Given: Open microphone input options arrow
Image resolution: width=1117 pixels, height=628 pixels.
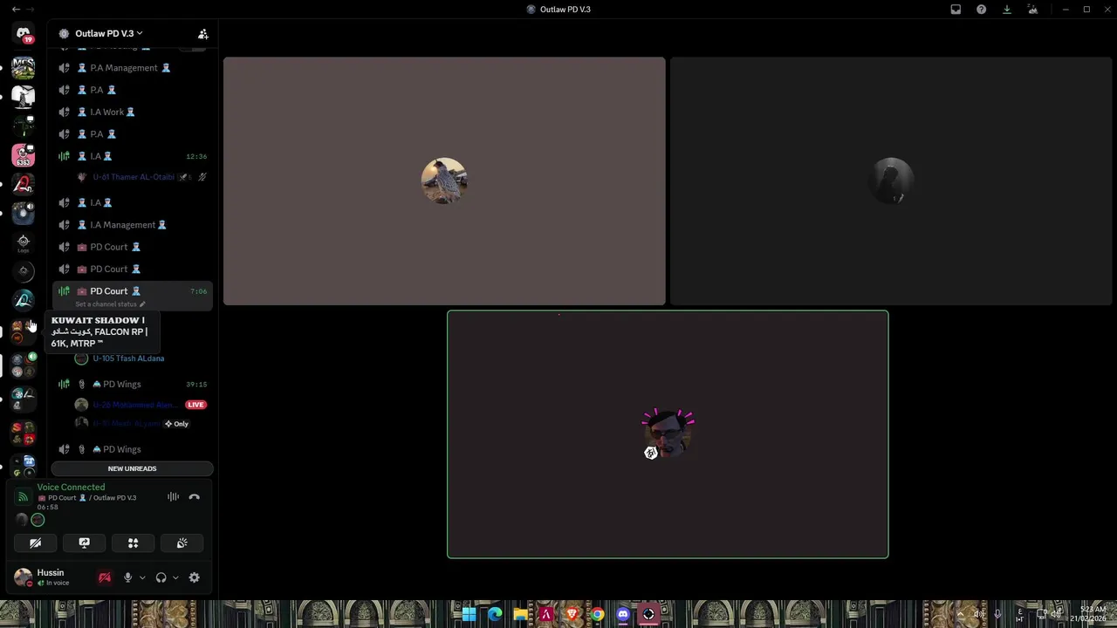Looking at the screenshot, I should click(142, 577).
